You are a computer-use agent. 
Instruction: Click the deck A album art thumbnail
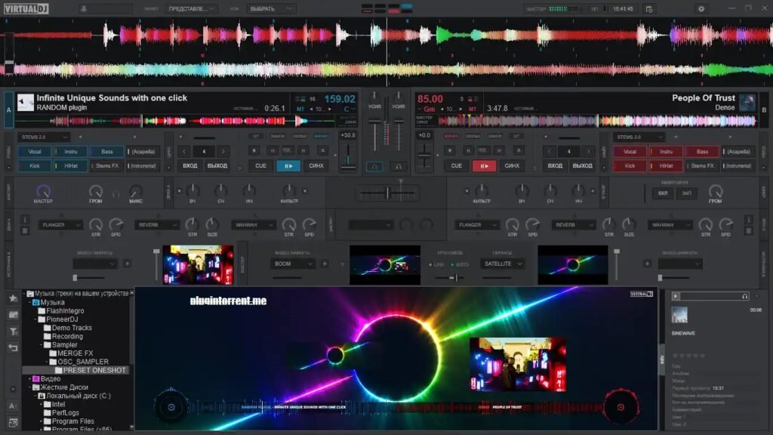click(26, 102)
